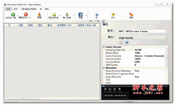
Task: Click the scissors Cut toolbar icon
Action: coord(97,15)
